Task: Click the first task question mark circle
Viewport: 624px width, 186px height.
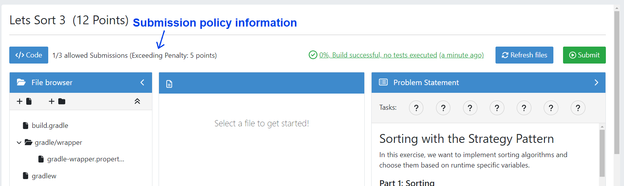Action: pyautogui.click(x=416, y=108)
